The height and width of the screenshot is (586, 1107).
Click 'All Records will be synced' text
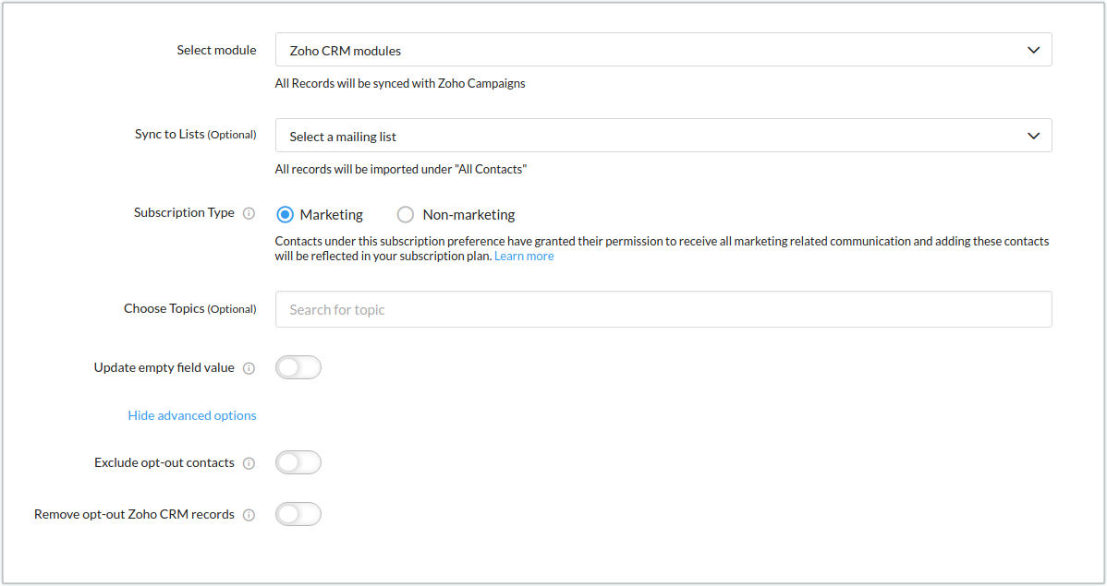pos(400,83)
